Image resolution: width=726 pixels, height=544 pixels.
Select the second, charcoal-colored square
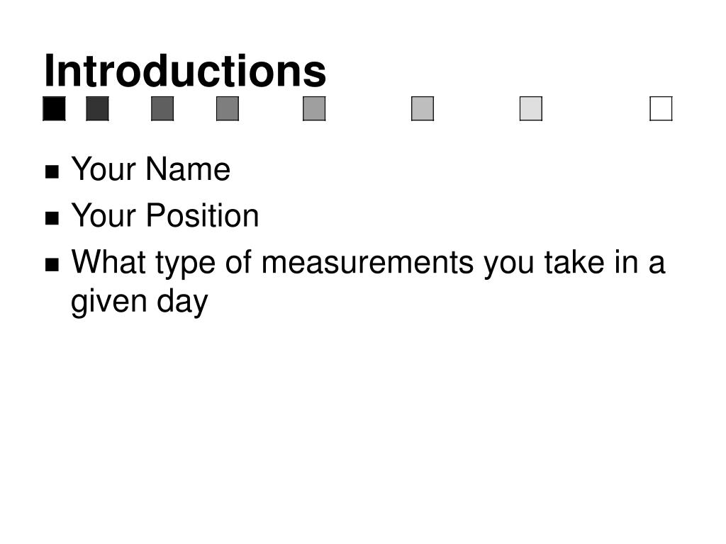point(98,108)
